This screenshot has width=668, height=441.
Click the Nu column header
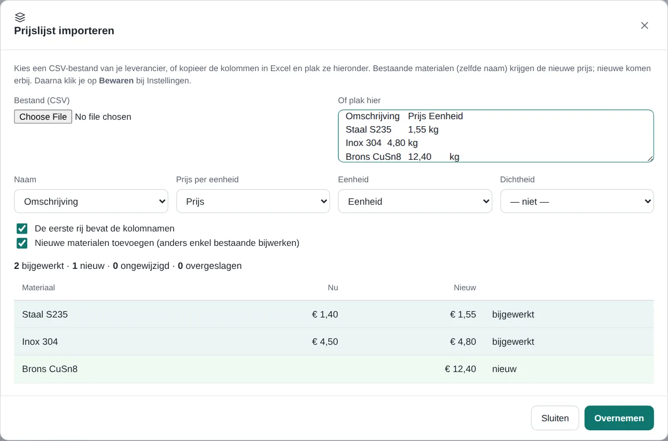[333, 288]
